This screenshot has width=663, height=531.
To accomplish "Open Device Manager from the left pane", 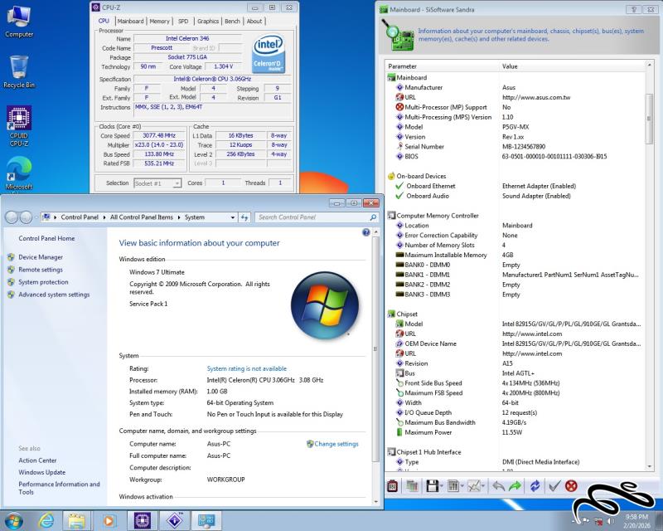I will (41, 257).
